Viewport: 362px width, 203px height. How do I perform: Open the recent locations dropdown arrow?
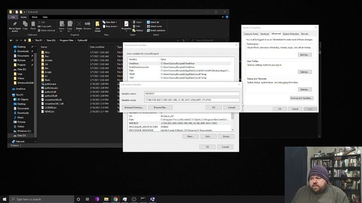[x=21, y=40]
